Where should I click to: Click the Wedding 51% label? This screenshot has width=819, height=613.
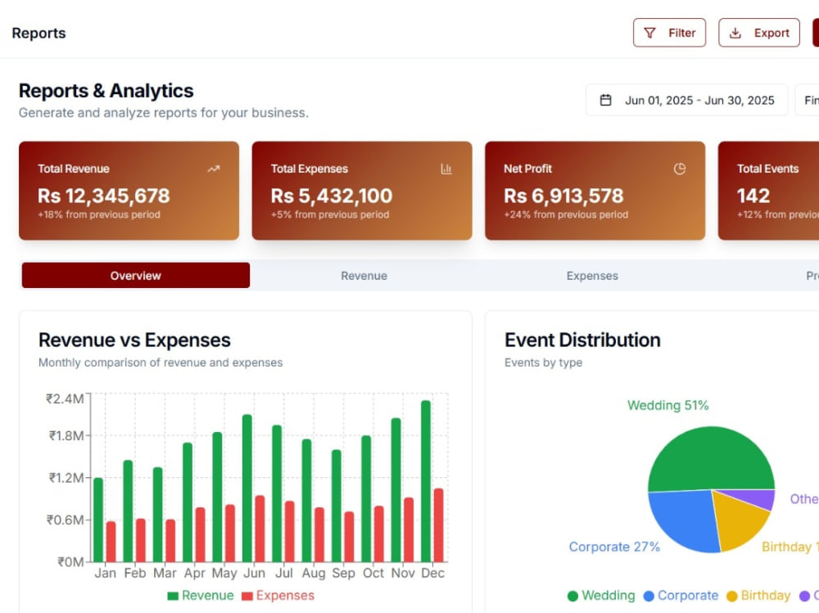[668, 405]
